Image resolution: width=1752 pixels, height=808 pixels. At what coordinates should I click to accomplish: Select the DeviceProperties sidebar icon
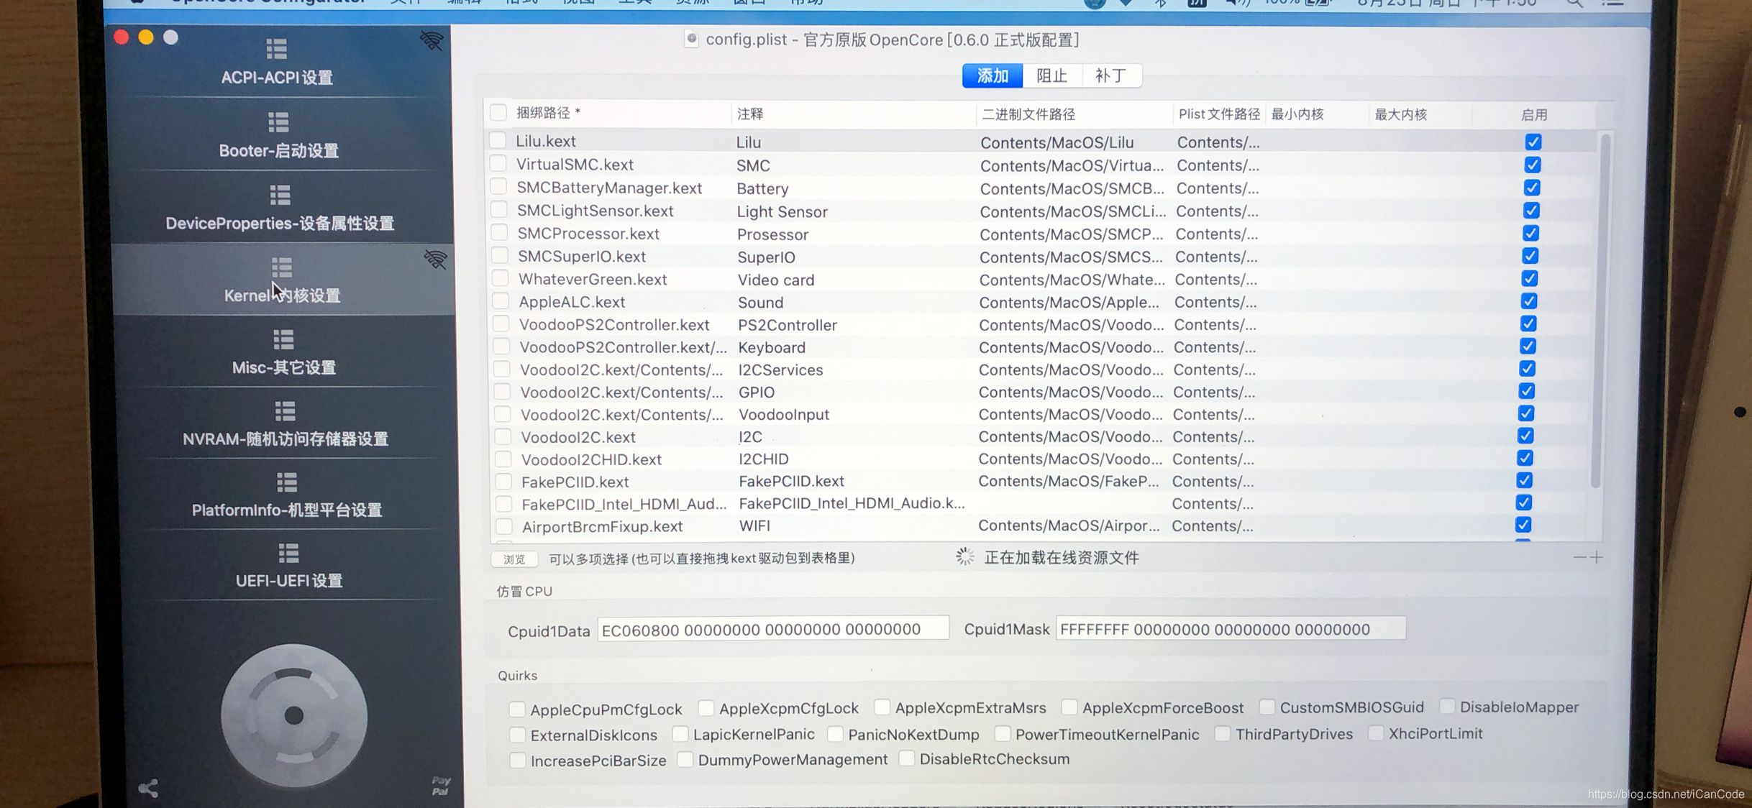pos(280,195)
